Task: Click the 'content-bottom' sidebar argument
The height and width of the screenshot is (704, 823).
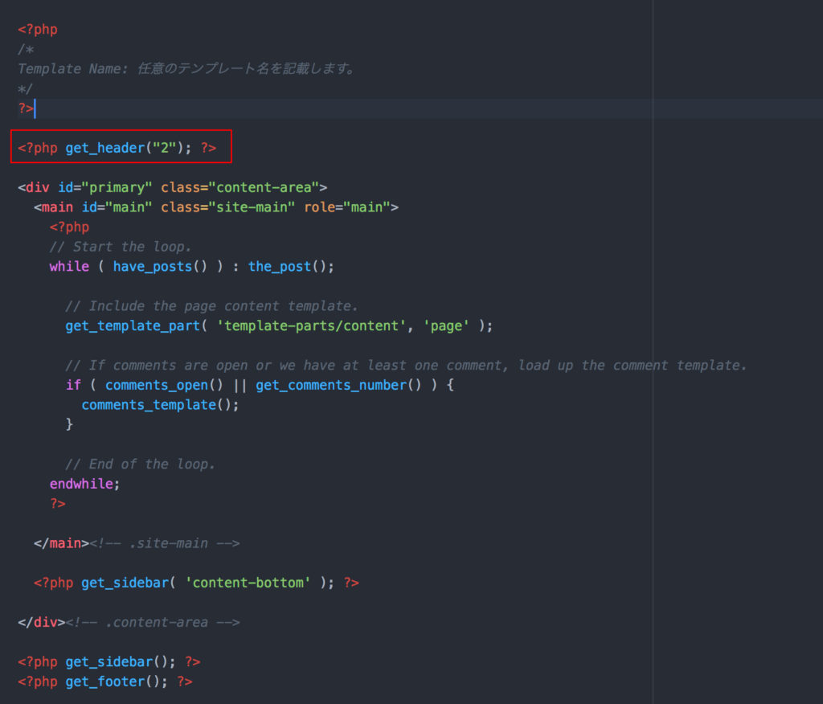Action: (248, 583)
